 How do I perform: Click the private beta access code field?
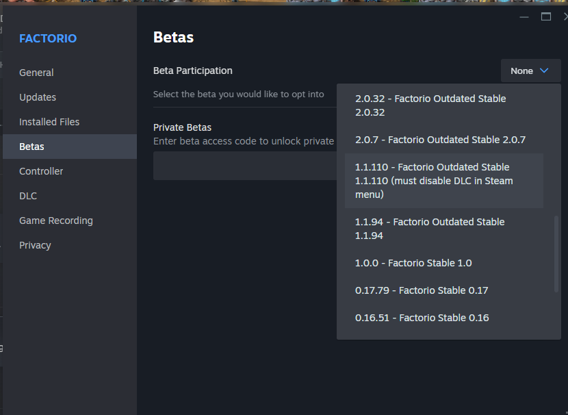pos(245,166)
